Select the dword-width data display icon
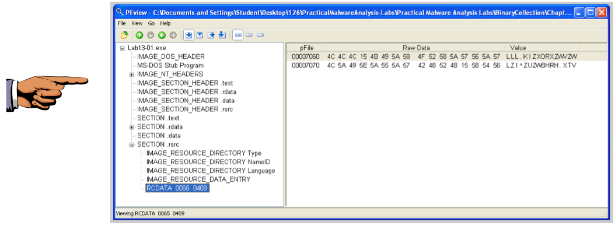Screen dimensions: 615x226 click(x=260, y=36)
